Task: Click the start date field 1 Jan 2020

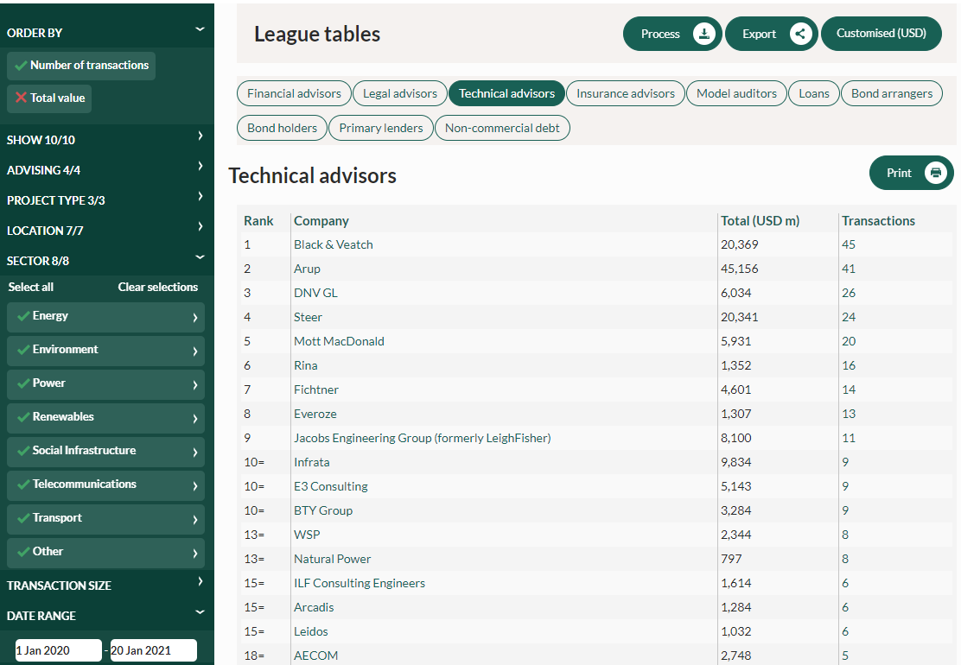Action: point(58,650)
